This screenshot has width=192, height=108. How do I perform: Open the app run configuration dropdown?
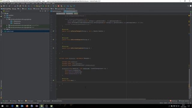pyautogui.click(x=39, y=6)
